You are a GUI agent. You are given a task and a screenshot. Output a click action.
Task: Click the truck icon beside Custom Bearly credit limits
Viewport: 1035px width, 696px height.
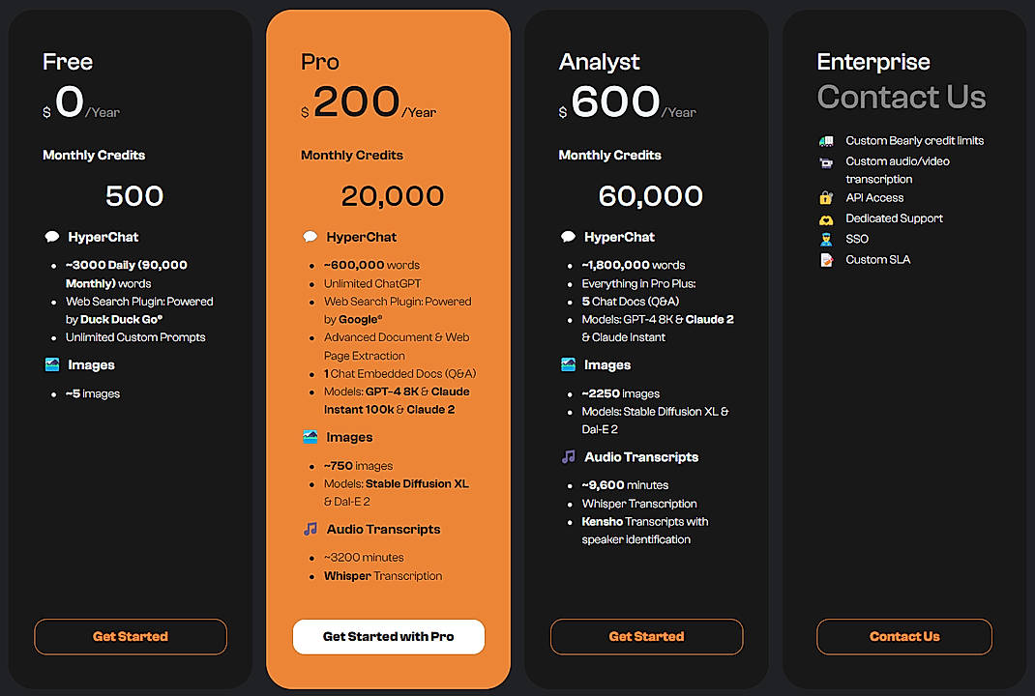coord(828,140)
